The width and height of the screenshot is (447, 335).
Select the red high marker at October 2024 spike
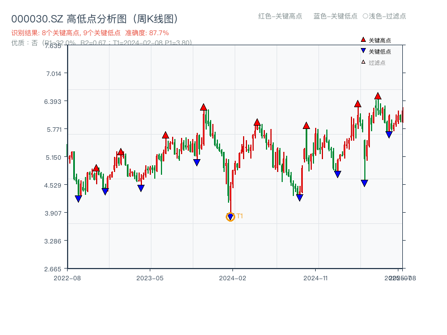[x=306, y=125]
